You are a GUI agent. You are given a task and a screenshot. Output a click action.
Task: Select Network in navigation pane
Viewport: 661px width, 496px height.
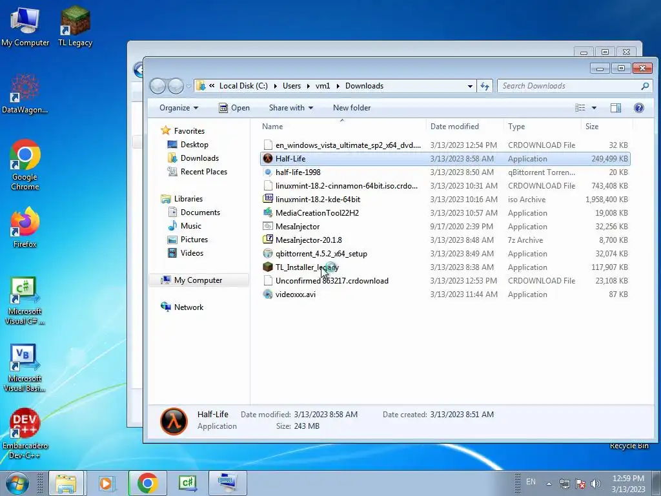click(182, 307)
